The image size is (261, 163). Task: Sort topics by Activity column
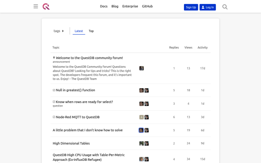click(x=203, y=47)
